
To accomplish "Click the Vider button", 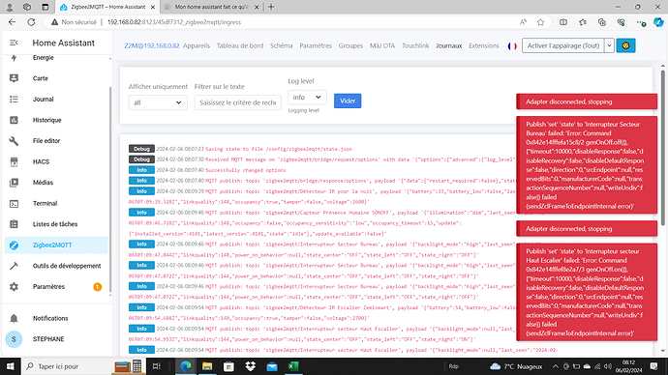I will click(x=348, y=101).
